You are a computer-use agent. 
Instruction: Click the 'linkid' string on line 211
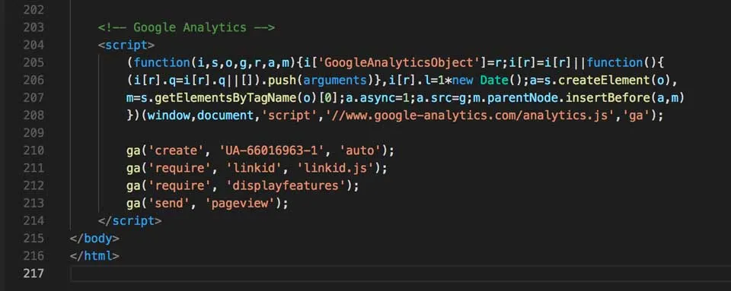coord(254,168)
